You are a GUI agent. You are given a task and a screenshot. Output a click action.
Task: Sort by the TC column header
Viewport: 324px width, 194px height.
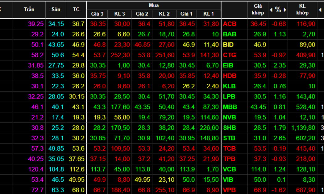coord(76,9)
